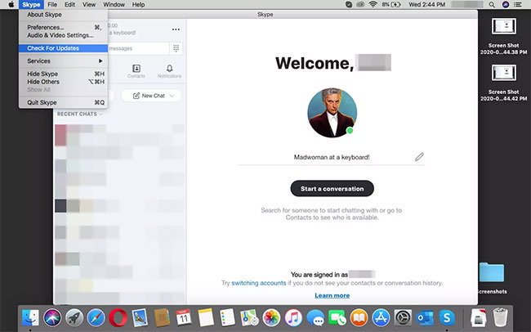Open App Store in the Dock

coord(381,318)
